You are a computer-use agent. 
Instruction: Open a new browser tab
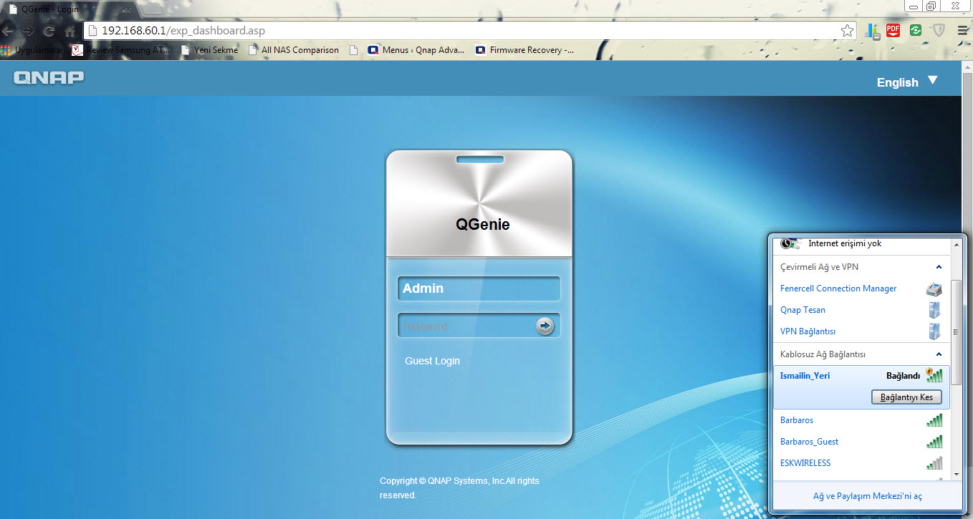click(152, 9)
